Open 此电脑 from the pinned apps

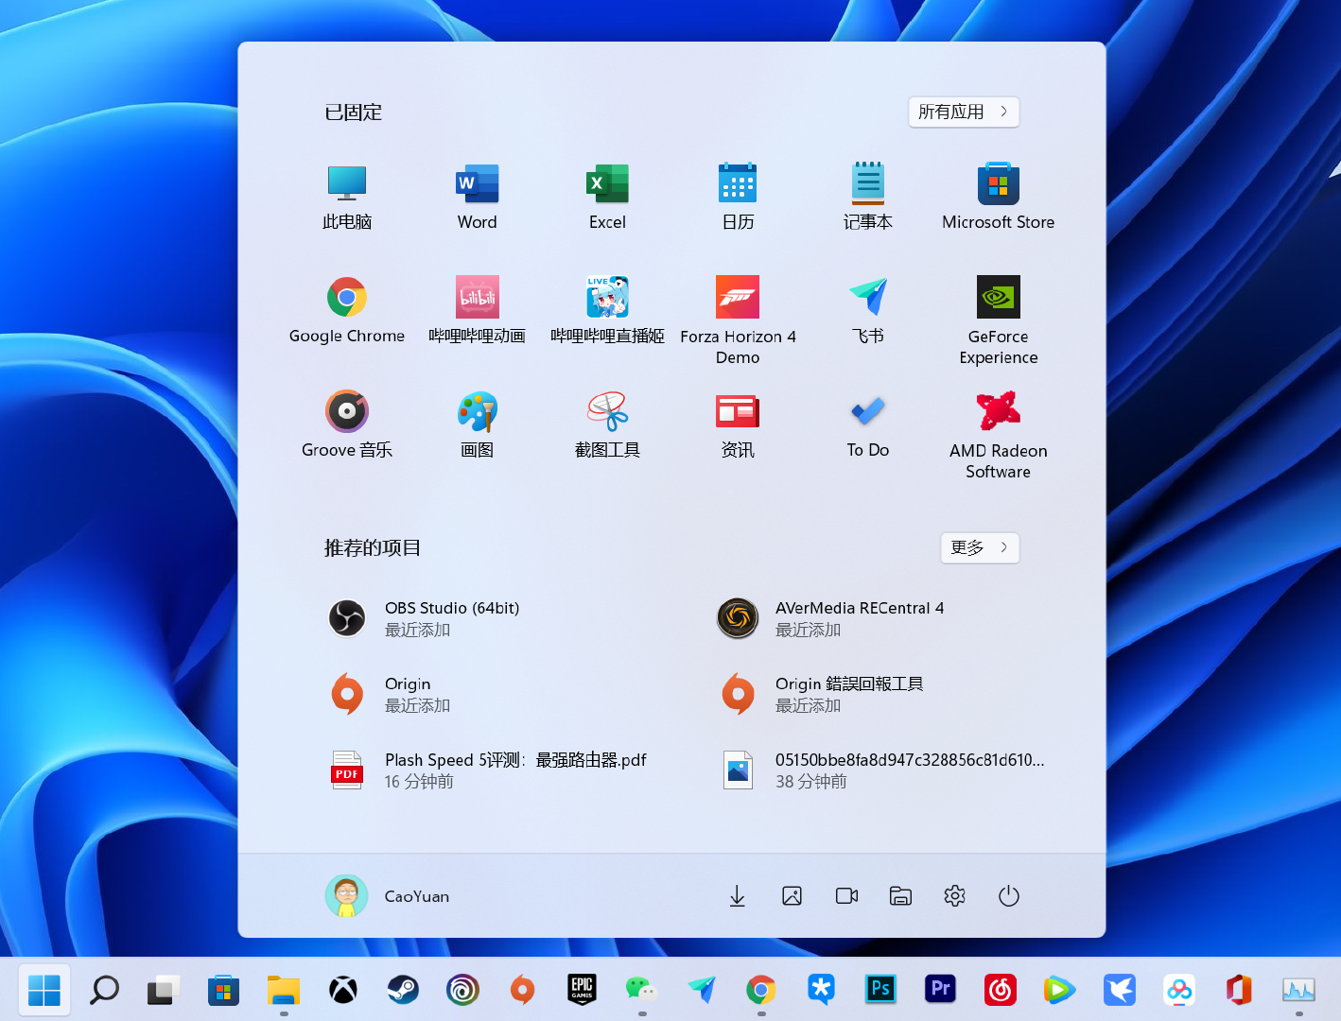pyautogui.click(x=347, y=197)
